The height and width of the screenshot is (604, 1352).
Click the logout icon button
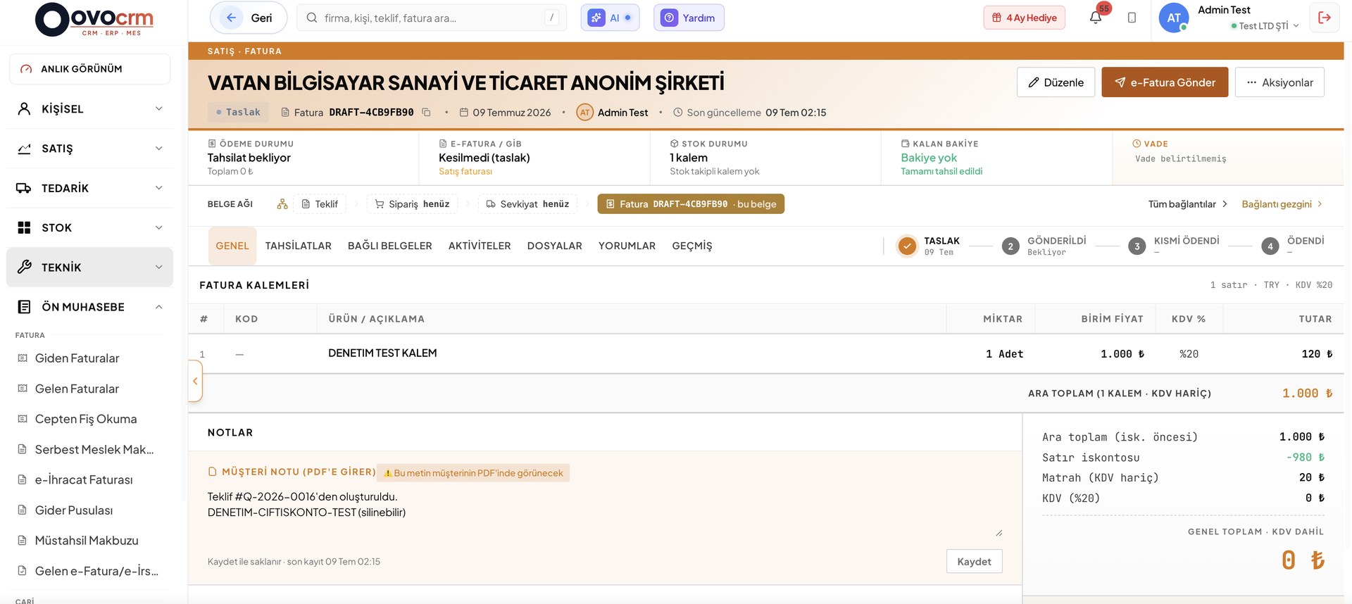tap(1325, 18)
